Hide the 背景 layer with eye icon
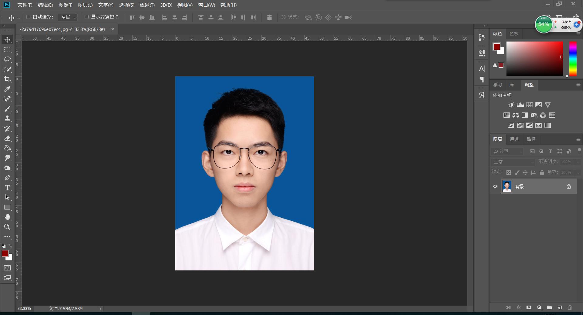583x315 pixels. [x=495, y=186]
